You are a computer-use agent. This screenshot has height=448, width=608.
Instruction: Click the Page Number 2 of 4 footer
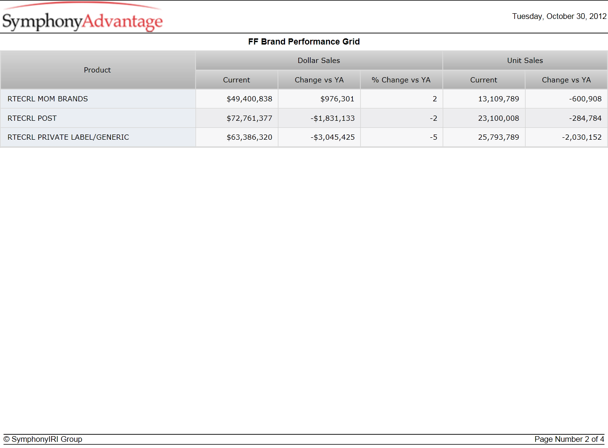569,439
